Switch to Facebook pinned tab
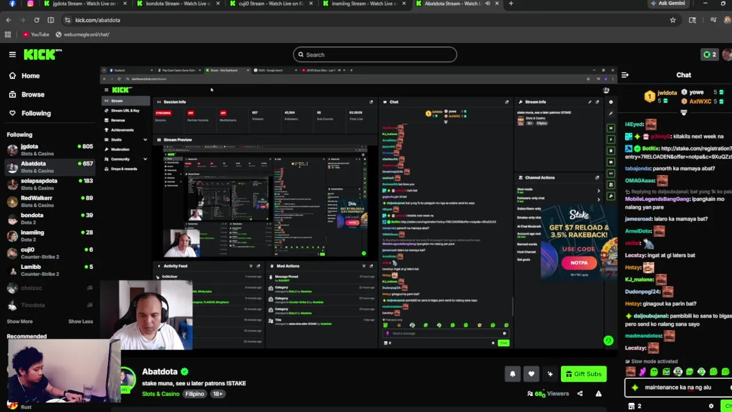The height and width of the screenshot is (412, 732). click(12, 3)
